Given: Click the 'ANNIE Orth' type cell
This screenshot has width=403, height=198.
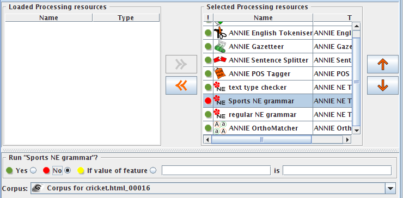Looking at the screenshot, I should tap(332, 128).
